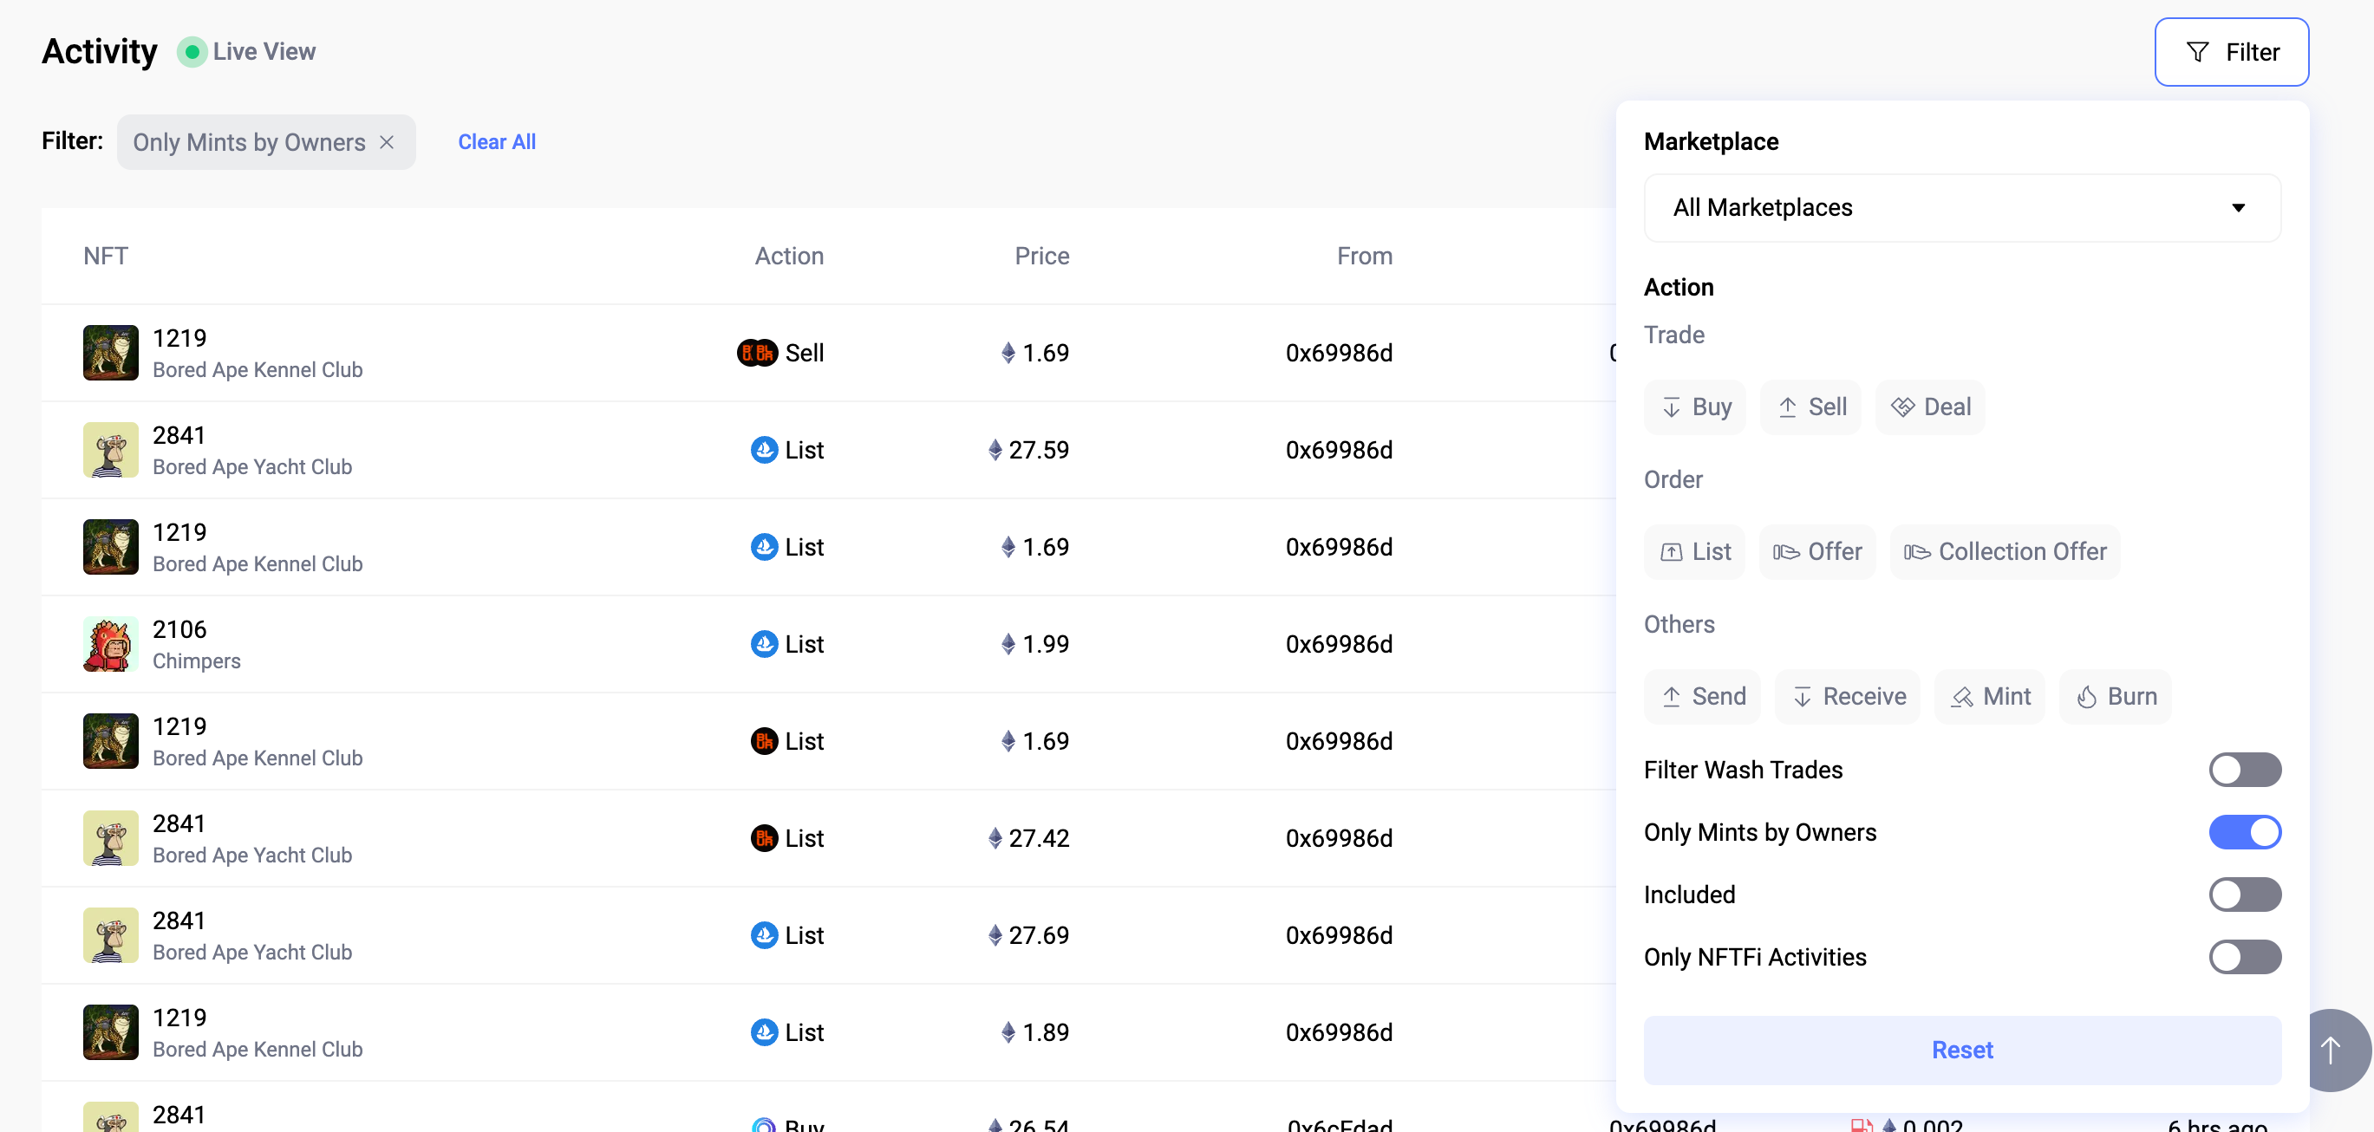The width and height of the screenshot is (2374, 1132).
Task: Open the All Marketplaces dropdown
Action: pyautogui.click(x=1961, y=207)
